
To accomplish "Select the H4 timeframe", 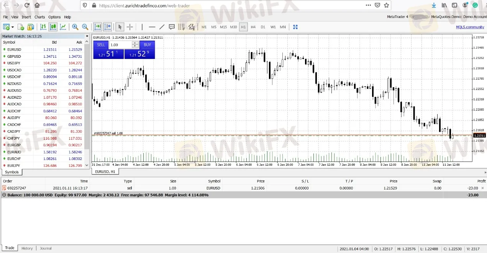I will tap(253, 27).
